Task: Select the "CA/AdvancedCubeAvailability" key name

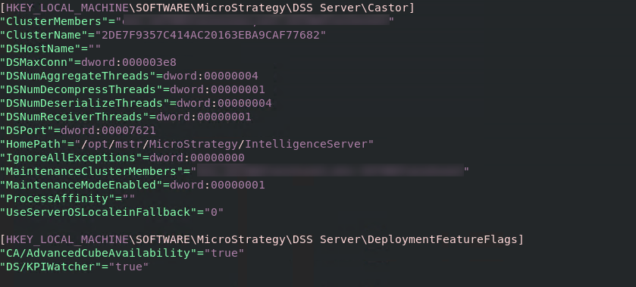Action: (x=99, y=254)
